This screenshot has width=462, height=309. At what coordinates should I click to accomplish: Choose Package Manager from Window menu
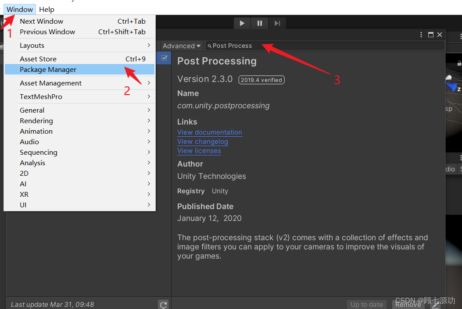79,69
